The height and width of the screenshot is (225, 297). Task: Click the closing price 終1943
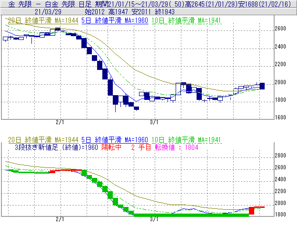[165, 12]
